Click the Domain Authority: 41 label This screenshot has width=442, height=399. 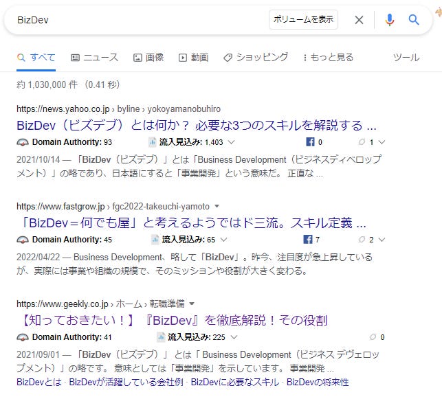[x=72, y=337]
